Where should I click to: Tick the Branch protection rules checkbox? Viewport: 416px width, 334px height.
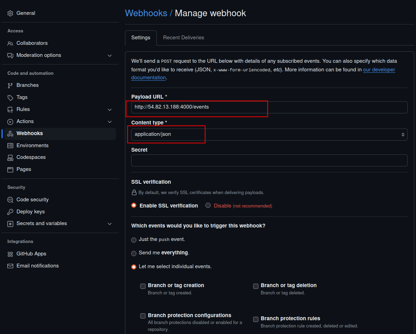[x=256, y=319]
